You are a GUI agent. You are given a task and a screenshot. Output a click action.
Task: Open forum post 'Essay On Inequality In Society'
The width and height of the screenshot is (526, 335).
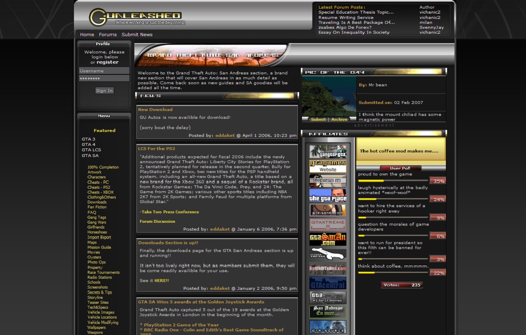point(354,32)
